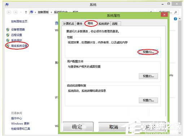Viewport: 184px width, 138px height.
Task: Click the shield icon beside 设备管理器
Action: 8,30
